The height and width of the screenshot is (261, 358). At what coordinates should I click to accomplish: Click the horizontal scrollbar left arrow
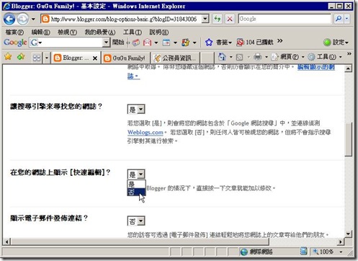click(x=6, y=242)
